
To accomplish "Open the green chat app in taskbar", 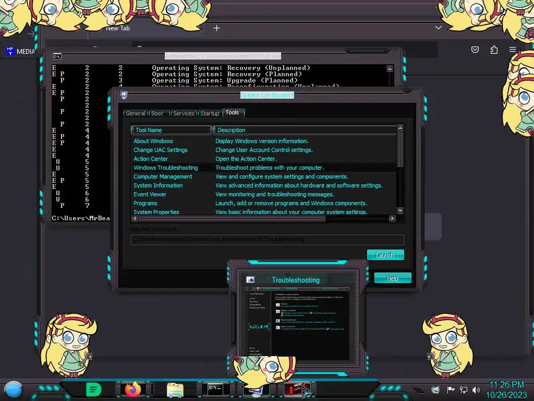I will pos(94,390).
